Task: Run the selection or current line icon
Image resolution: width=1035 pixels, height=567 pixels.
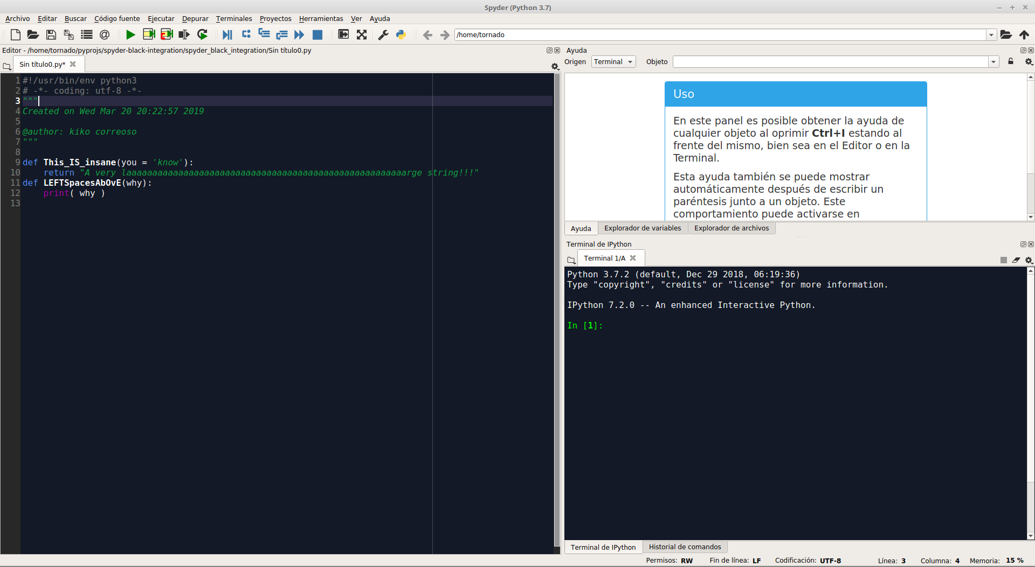Action: point(184,34)
